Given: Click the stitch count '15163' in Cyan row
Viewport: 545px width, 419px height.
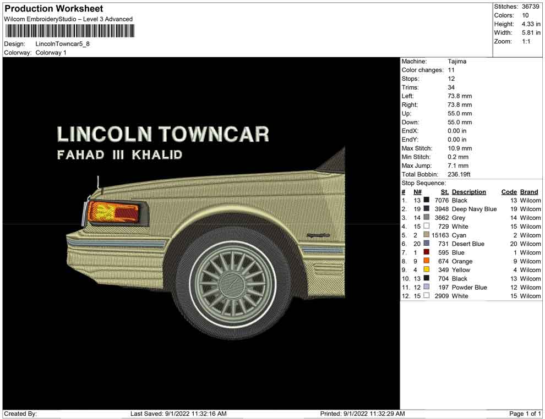Looking at the screenshot, I should (440, 235).
